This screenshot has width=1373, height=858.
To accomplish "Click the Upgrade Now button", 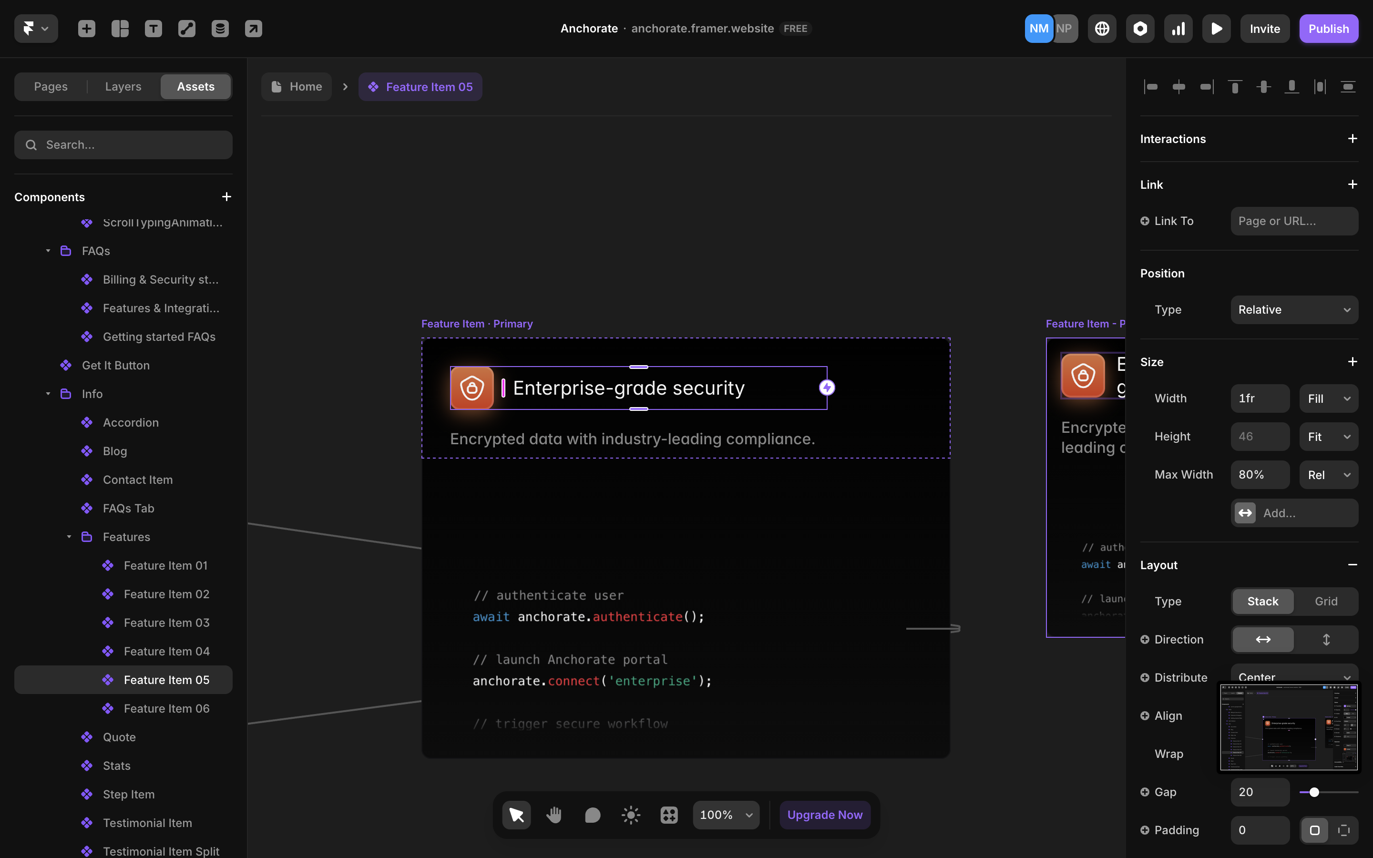I will click(x=824, y=815).
